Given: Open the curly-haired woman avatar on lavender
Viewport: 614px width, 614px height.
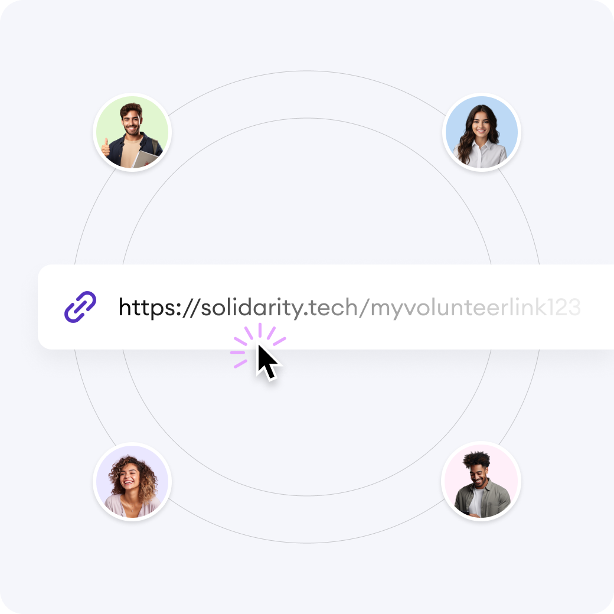Looking at the screenshot, I should tap(132, 481).
